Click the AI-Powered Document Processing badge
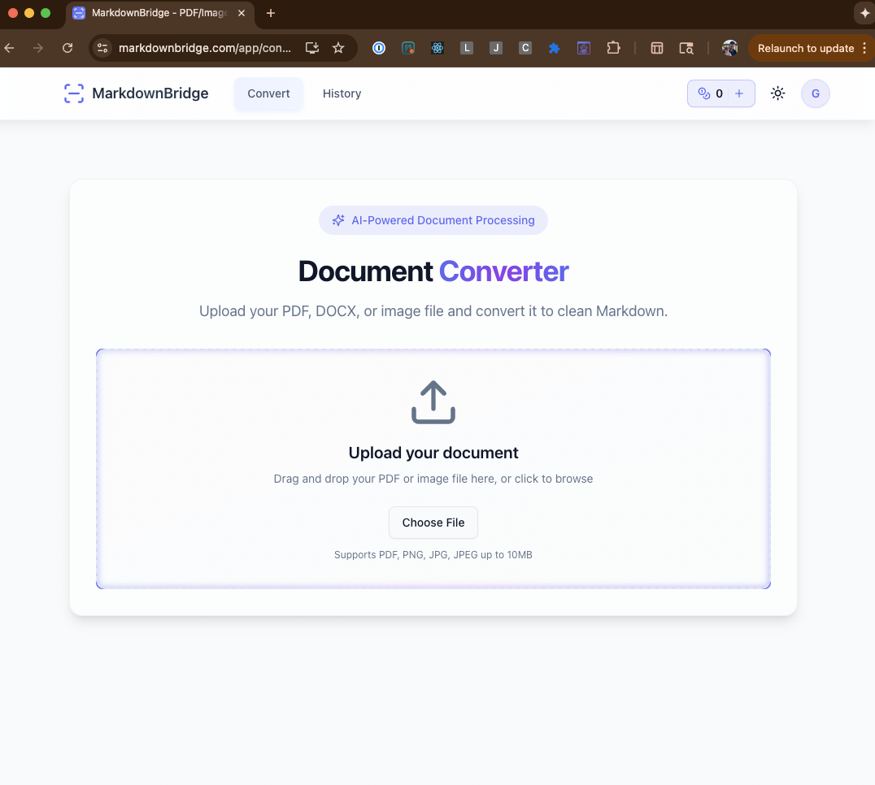This screenshot has height=785, width=875. click(x=433, y=220)
